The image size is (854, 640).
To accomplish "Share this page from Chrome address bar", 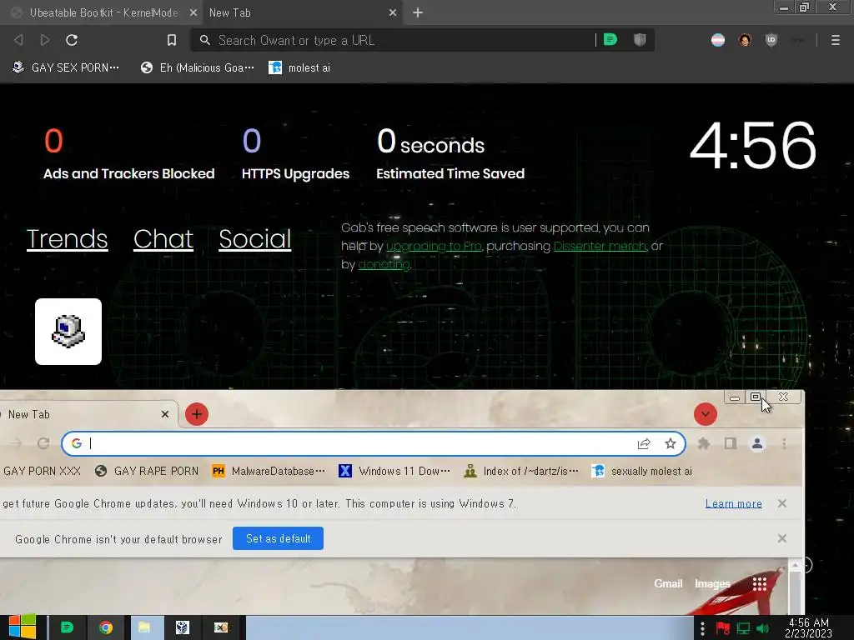I will [x=644, y=443].
